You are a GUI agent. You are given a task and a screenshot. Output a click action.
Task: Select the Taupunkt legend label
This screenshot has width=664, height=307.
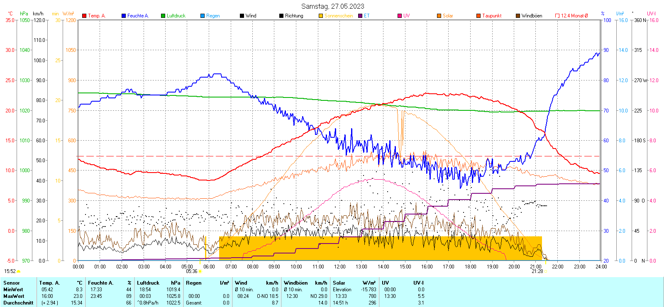492,16
